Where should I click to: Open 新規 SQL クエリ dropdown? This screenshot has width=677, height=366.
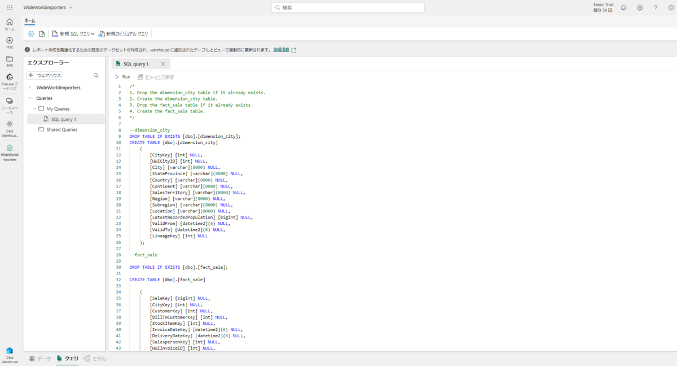pyautogui.click(x=73, y=34)
